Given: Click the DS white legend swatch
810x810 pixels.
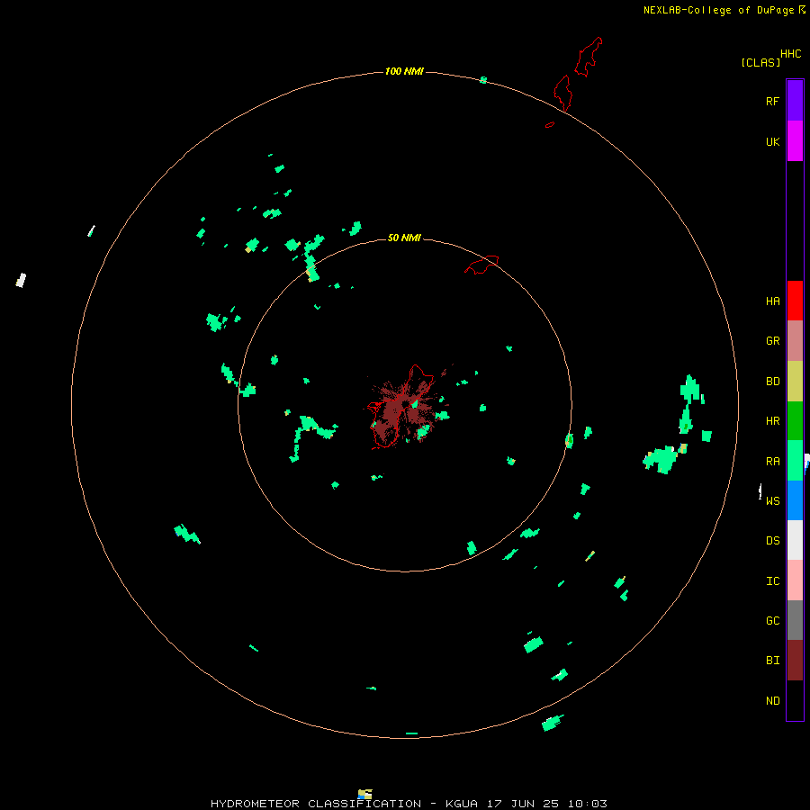Looking at the screenshot, I should pos(795,540).
